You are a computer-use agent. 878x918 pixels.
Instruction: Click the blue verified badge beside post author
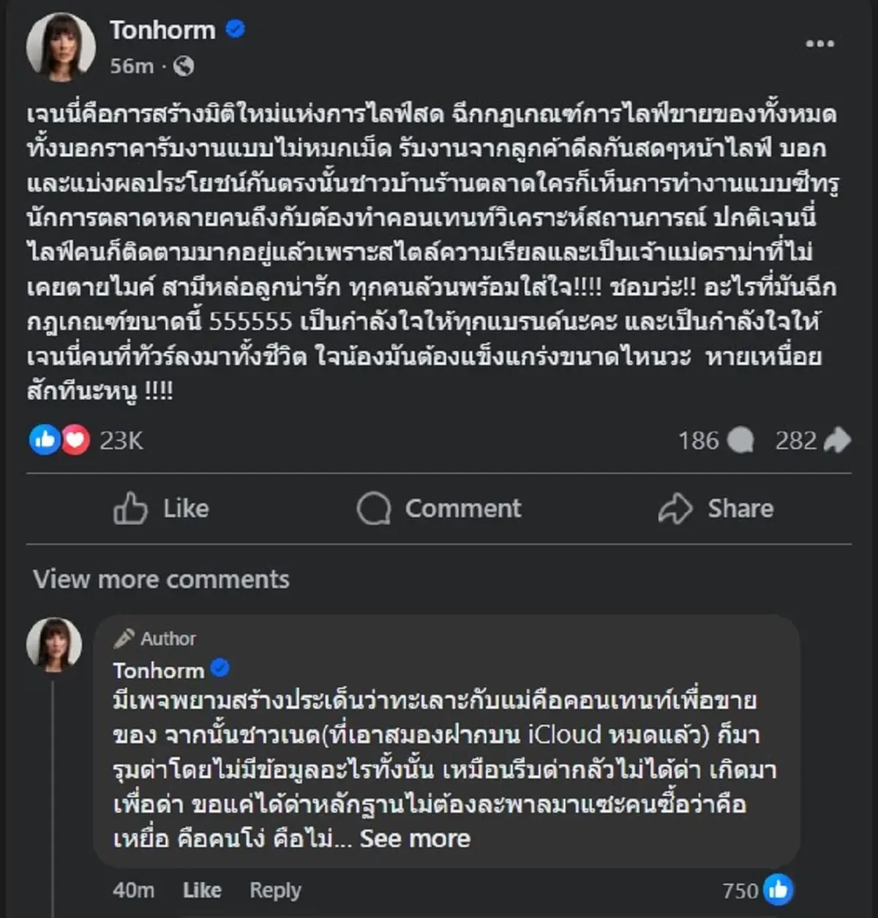235,29
